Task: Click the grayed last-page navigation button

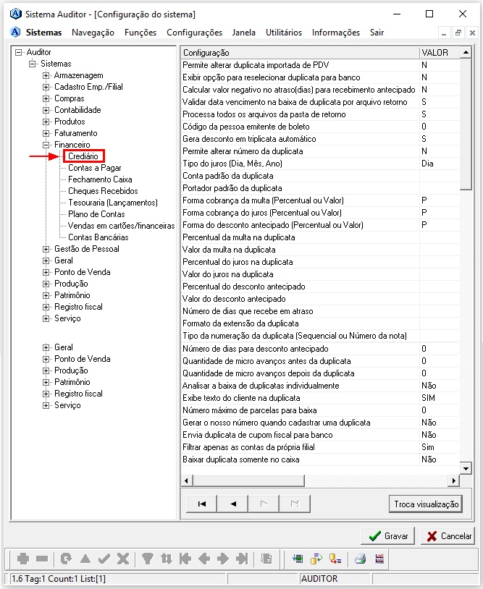Action: (295, 504)
